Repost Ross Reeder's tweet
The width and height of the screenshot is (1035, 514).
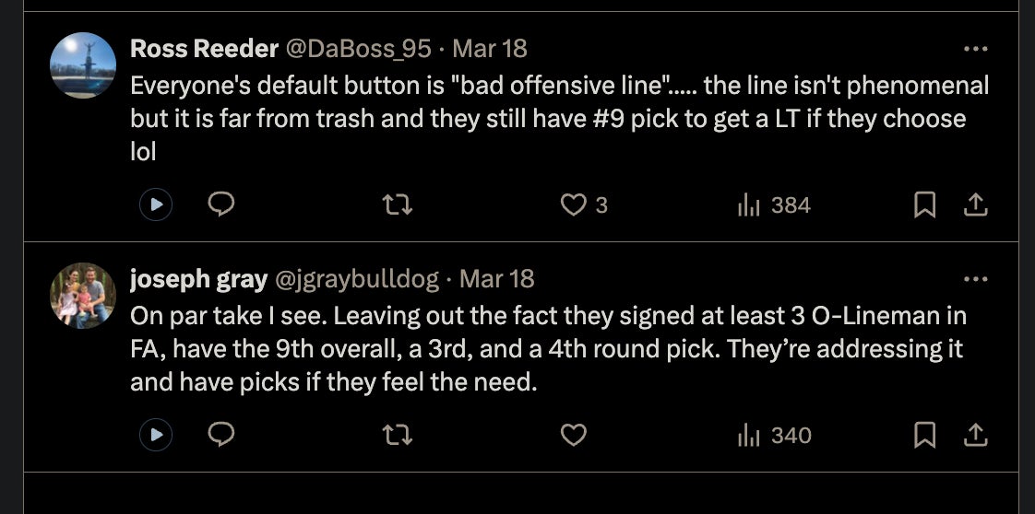[x=398, y=204]
